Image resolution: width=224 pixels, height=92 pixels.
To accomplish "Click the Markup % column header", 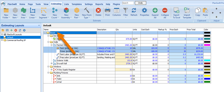I will [163, 30].
